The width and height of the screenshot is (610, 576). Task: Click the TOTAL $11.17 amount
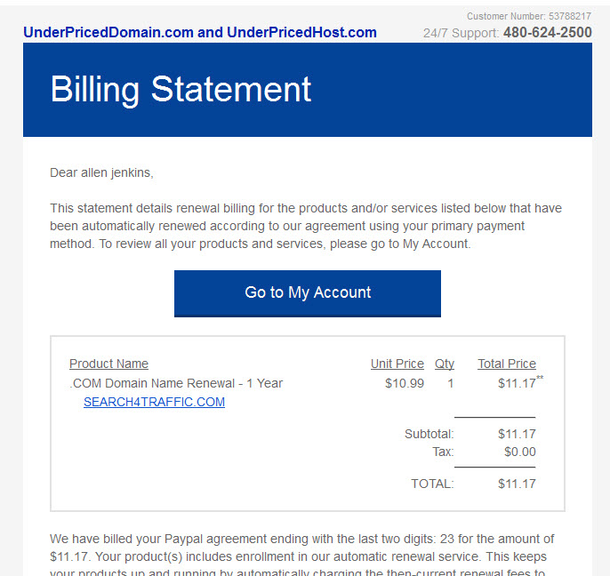(x=517, y=484)
